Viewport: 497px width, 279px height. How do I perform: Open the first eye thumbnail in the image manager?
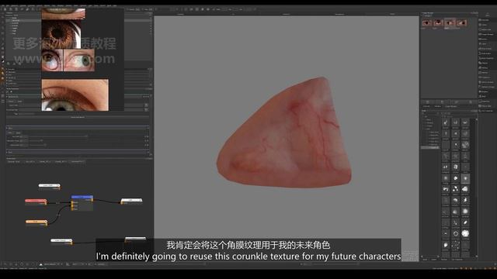pos(426,22)
